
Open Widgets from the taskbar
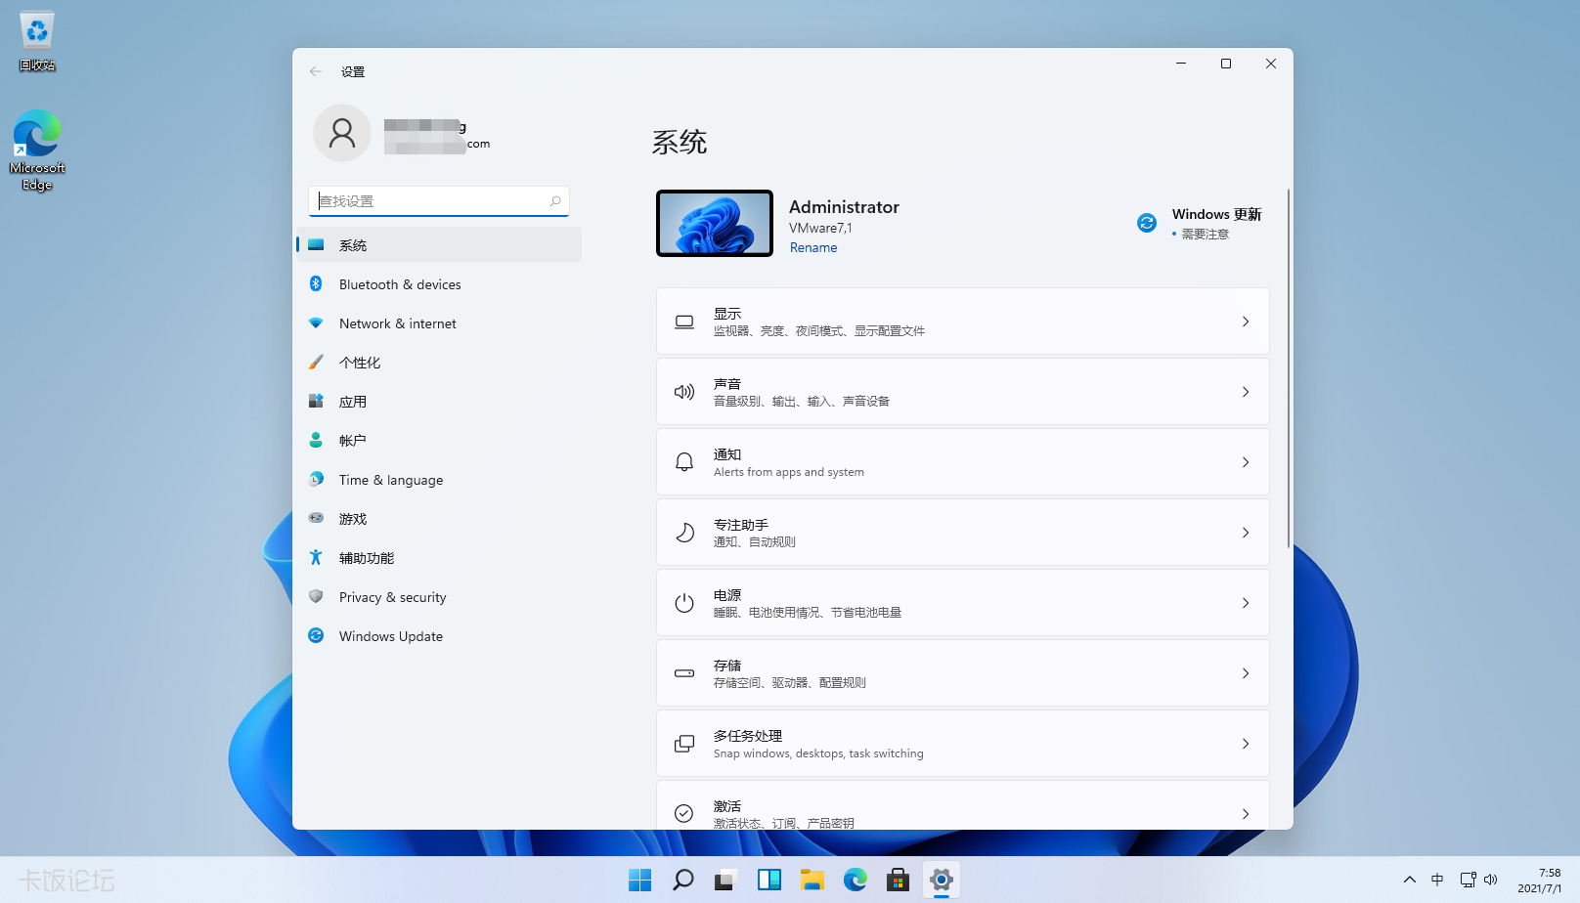coord(769,880)
